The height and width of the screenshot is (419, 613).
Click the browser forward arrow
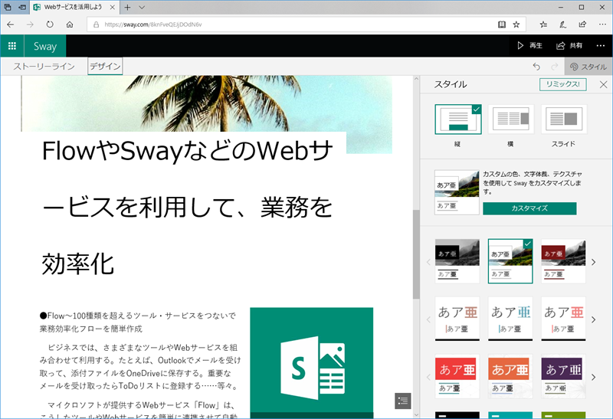coord(30,25)
